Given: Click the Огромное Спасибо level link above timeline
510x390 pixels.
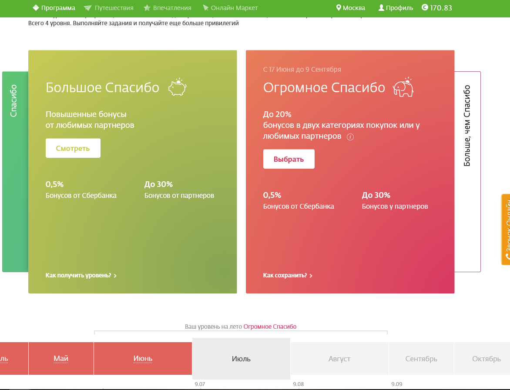Looking at the screenshot, I should point(270,327).
